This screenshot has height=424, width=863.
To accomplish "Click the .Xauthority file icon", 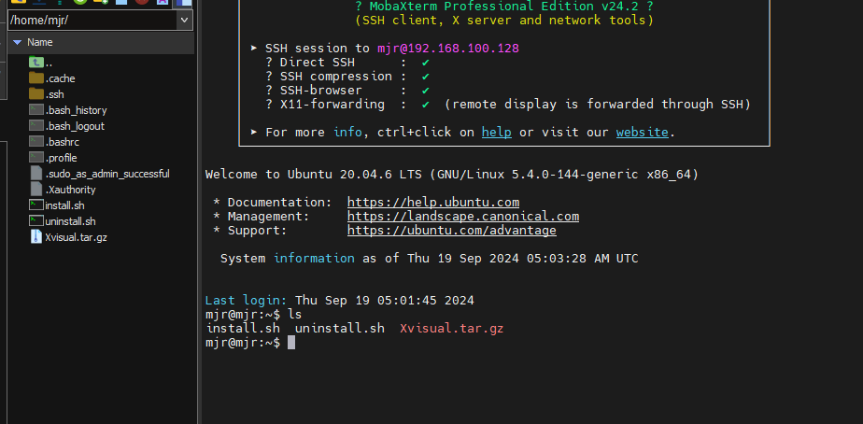I will [x=36, y=190].
